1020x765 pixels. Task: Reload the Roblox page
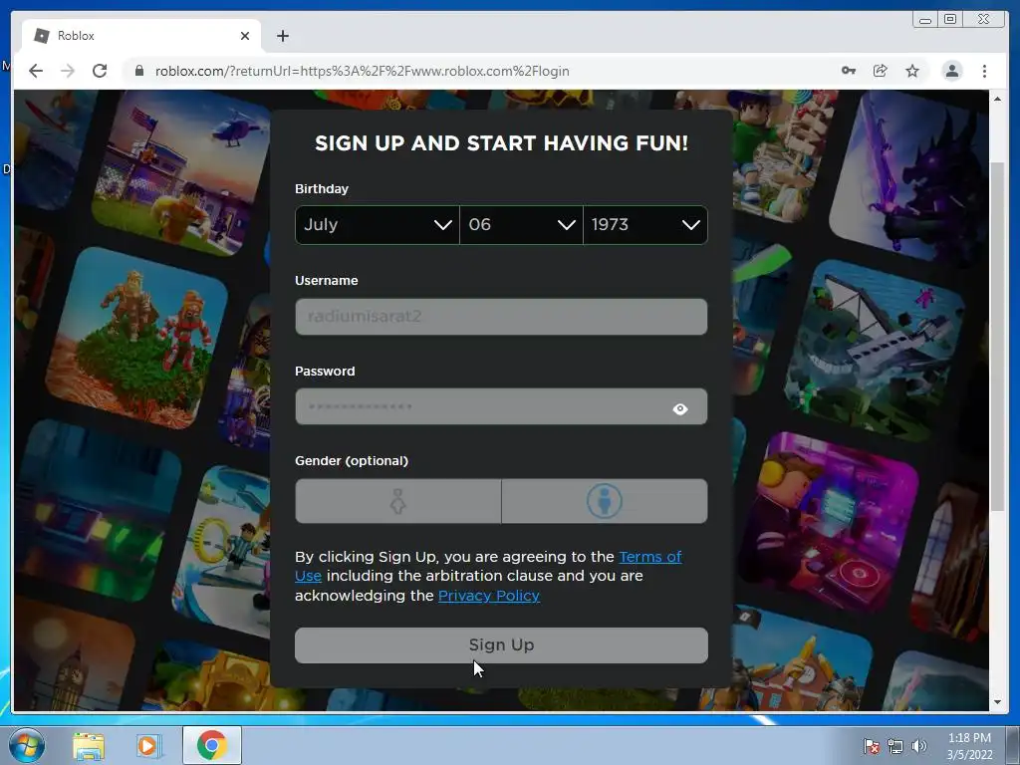click(x=100, y=71)
